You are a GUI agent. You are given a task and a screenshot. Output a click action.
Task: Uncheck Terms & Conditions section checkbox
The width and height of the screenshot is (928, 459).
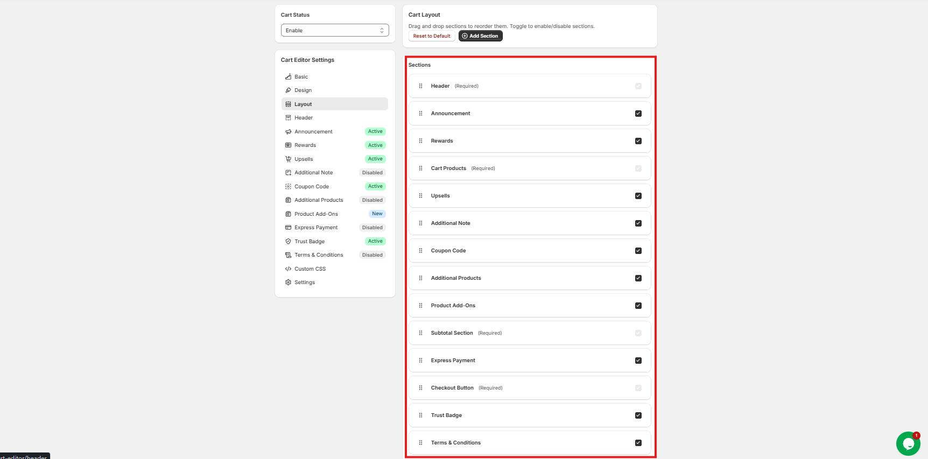638,443
